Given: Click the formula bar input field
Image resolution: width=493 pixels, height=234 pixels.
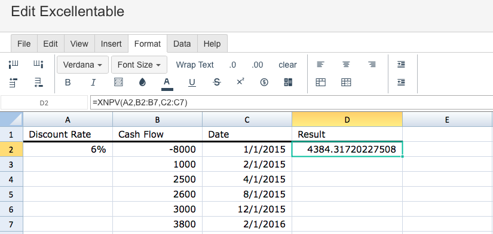Looking at the screenshot, I should [x=292, y=103].
